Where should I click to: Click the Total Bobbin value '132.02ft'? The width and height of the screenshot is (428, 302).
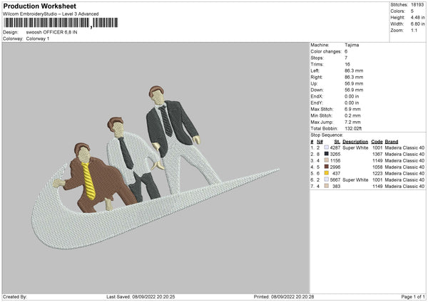[353, 128]
